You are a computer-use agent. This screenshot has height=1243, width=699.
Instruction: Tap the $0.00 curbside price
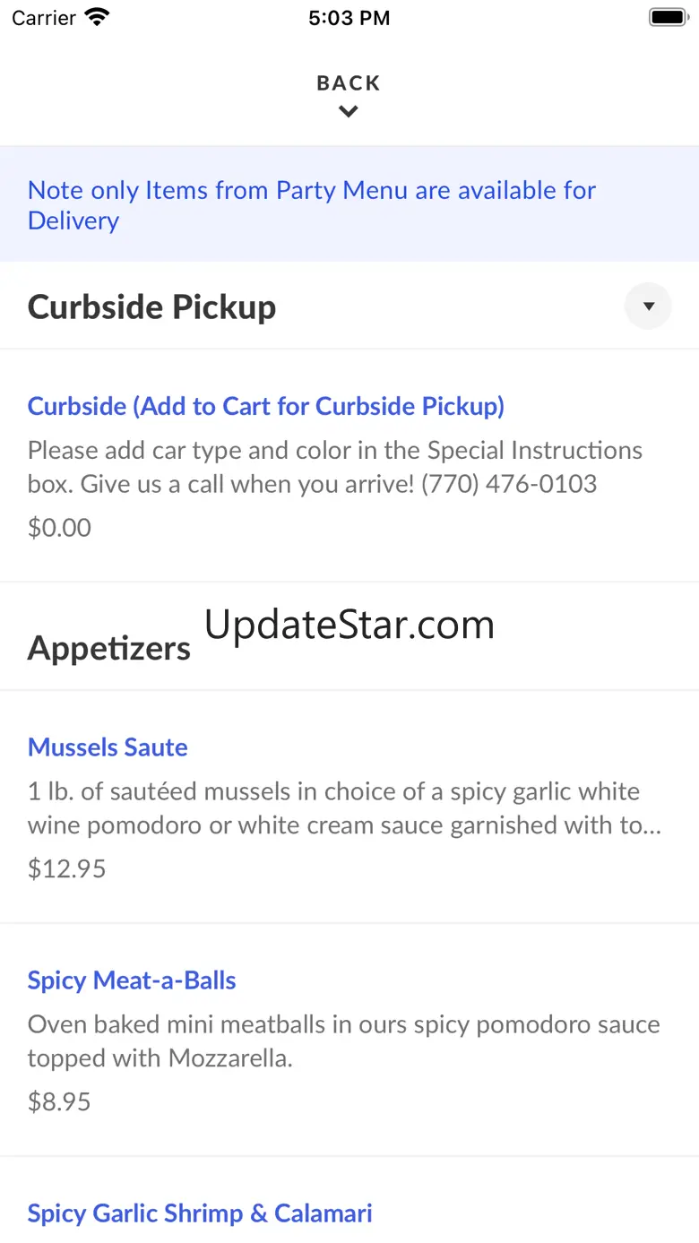pos(59,528)
